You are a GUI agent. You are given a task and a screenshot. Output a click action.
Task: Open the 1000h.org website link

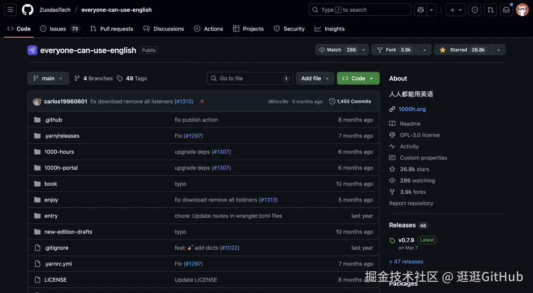(412, 109)
